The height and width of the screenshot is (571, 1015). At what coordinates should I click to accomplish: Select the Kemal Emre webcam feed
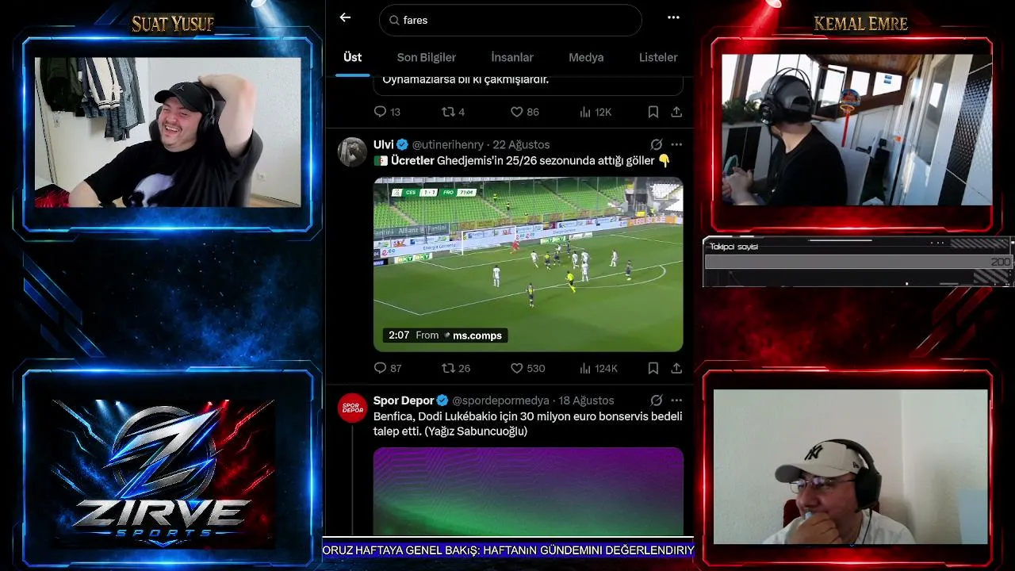click(x=856, y=130)
